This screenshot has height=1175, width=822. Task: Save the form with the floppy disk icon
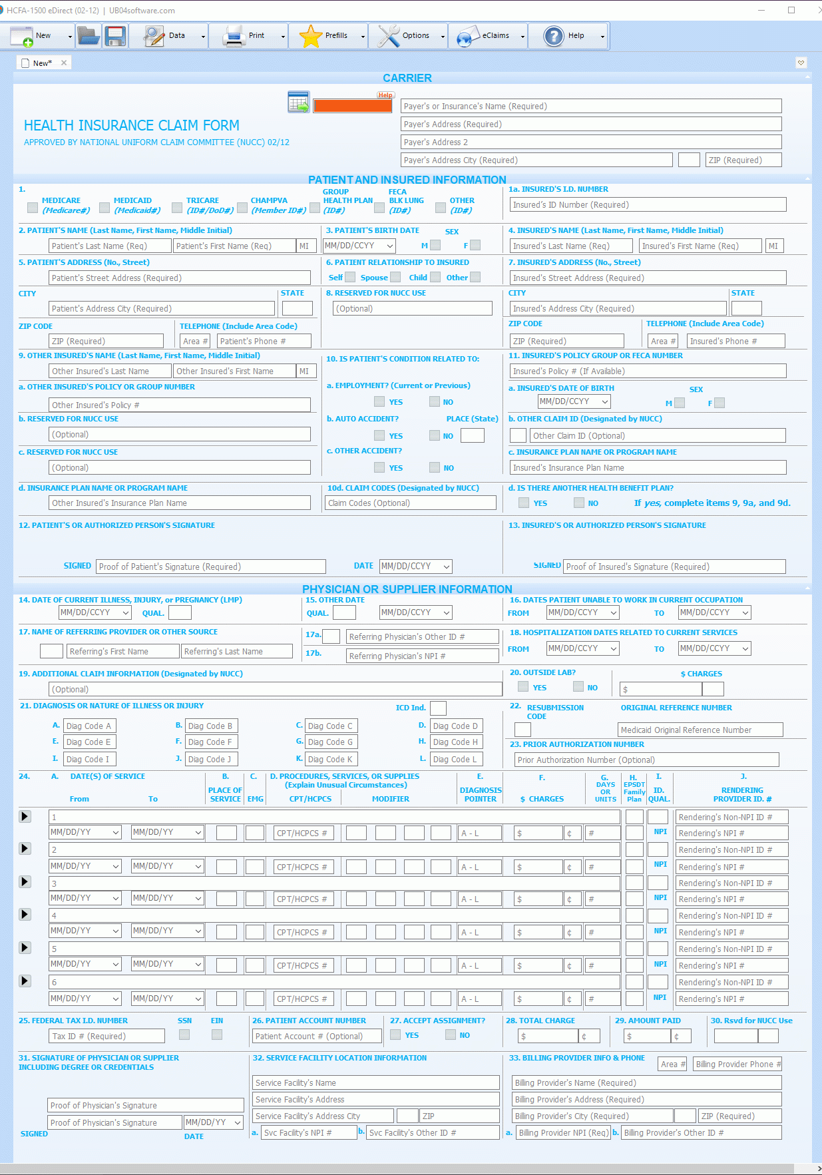[115, 36]
